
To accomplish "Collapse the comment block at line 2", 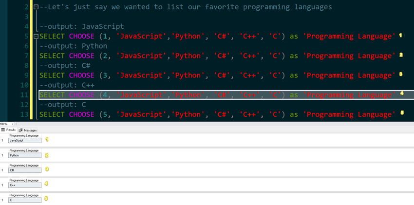I will click(36, 7).
